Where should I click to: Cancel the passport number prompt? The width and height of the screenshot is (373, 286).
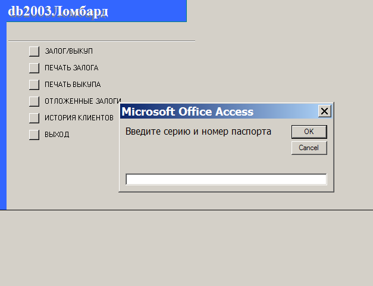coord(309,148)
